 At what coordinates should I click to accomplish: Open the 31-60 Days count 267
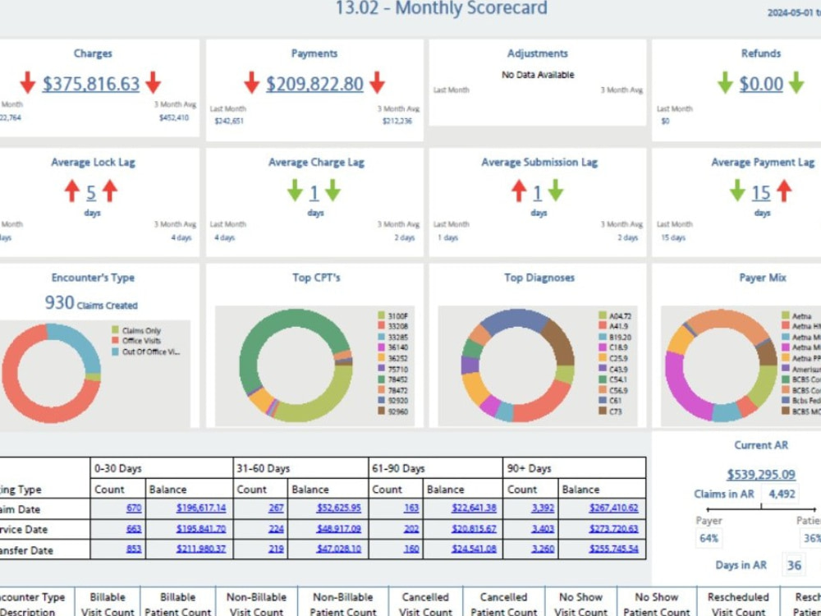276,508
